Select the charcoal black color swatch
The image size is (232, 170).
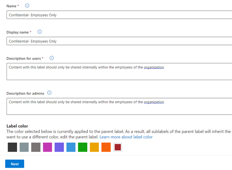pyautogui.click(x=12, y=147)
